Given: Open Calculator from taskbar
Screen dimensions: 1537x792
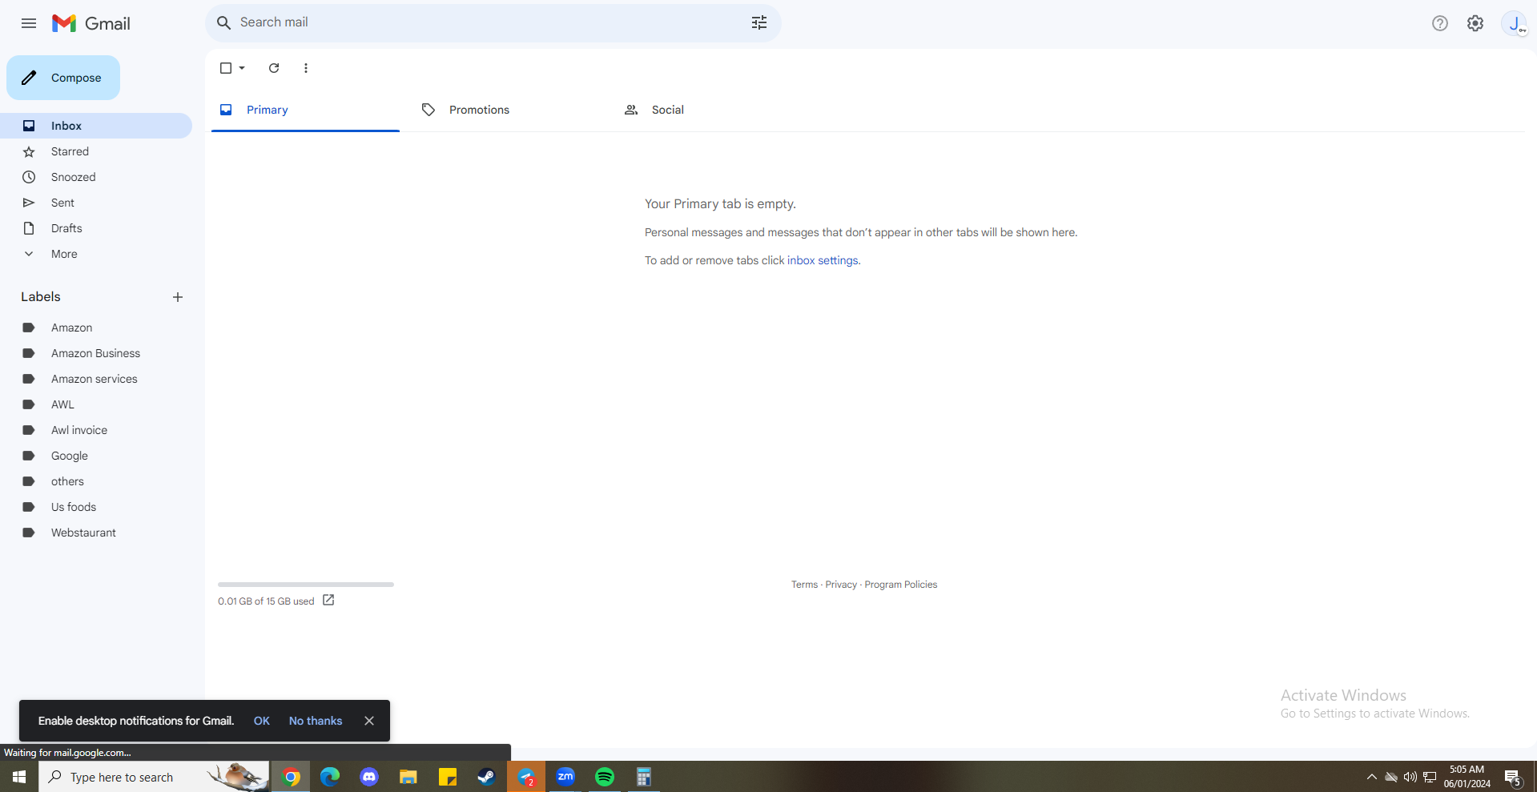Looking at the screenshot, I should (x=644, y=777).
